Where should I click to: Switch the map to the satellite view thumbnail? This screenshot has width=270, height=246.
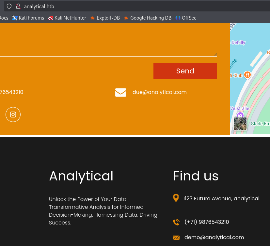[x=240, y=124]
